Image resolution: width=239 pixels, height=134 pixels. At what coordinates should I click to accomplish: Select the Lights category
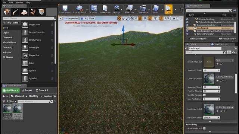click(6, 33)
